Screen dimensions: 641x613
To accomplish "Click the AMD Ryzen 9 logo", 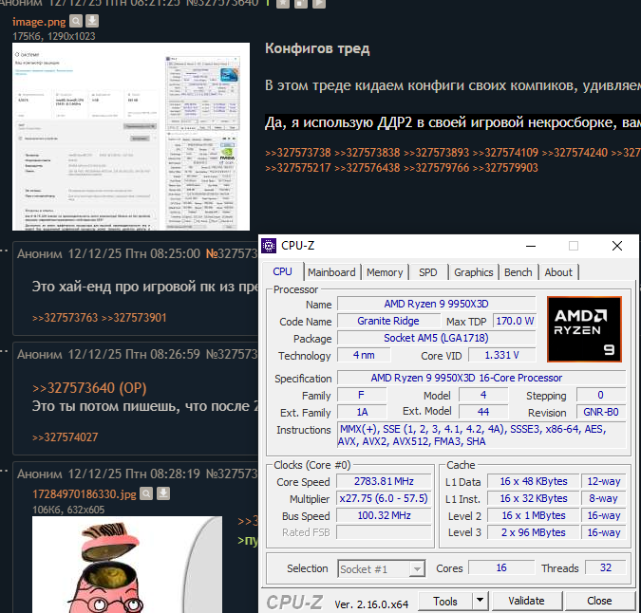I will (584, 329).
